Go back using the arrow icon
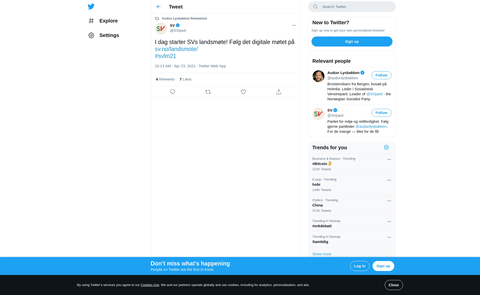The width and height of the screenshot is (480, 295). coord(158,7)
